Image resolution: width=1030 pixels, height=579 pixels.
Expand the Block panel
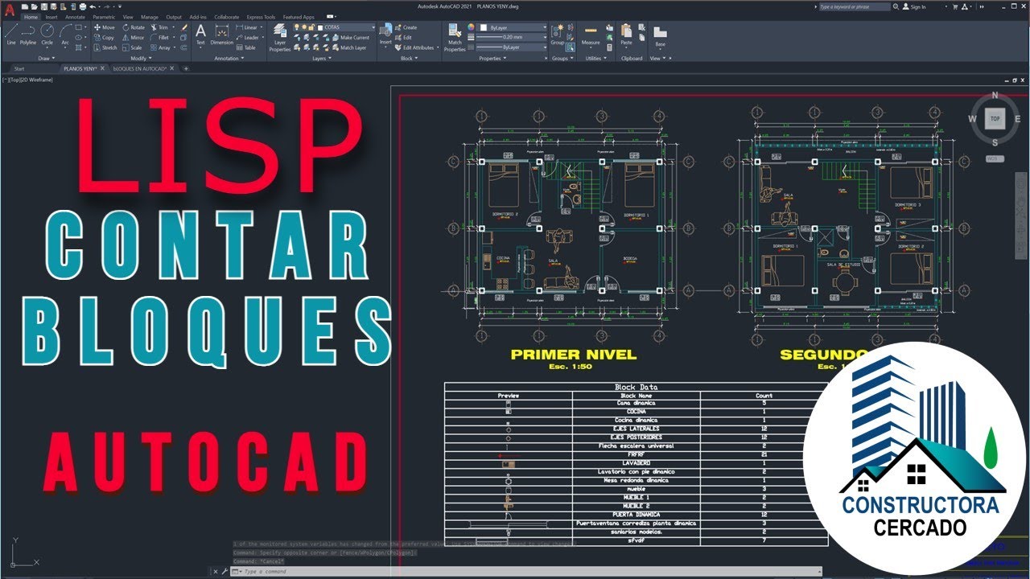coord(408,58)
